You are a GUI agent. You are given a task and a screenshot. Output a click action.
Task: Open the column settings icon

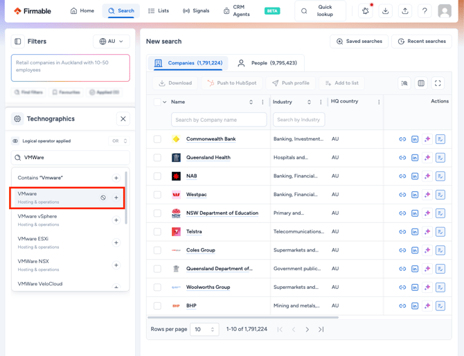tap(421, 83)
